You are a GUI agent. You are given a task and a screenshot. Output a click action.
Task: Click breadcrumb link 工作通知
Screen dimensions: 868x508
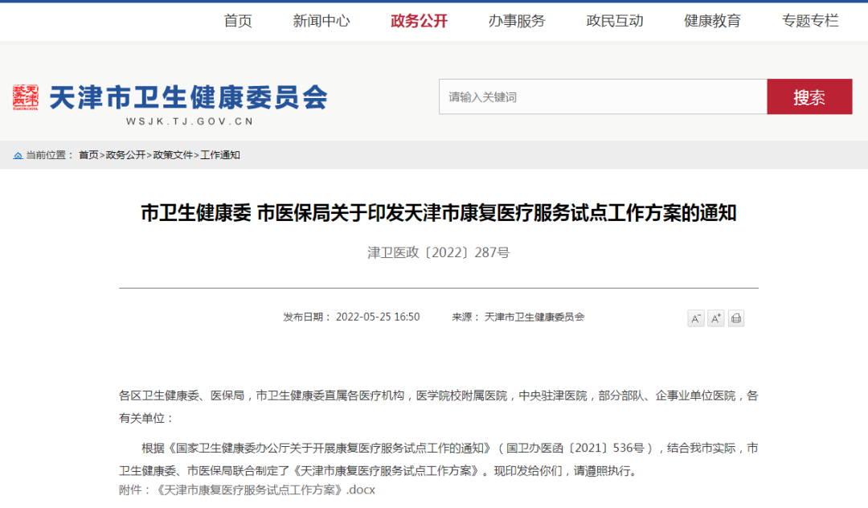219,155
